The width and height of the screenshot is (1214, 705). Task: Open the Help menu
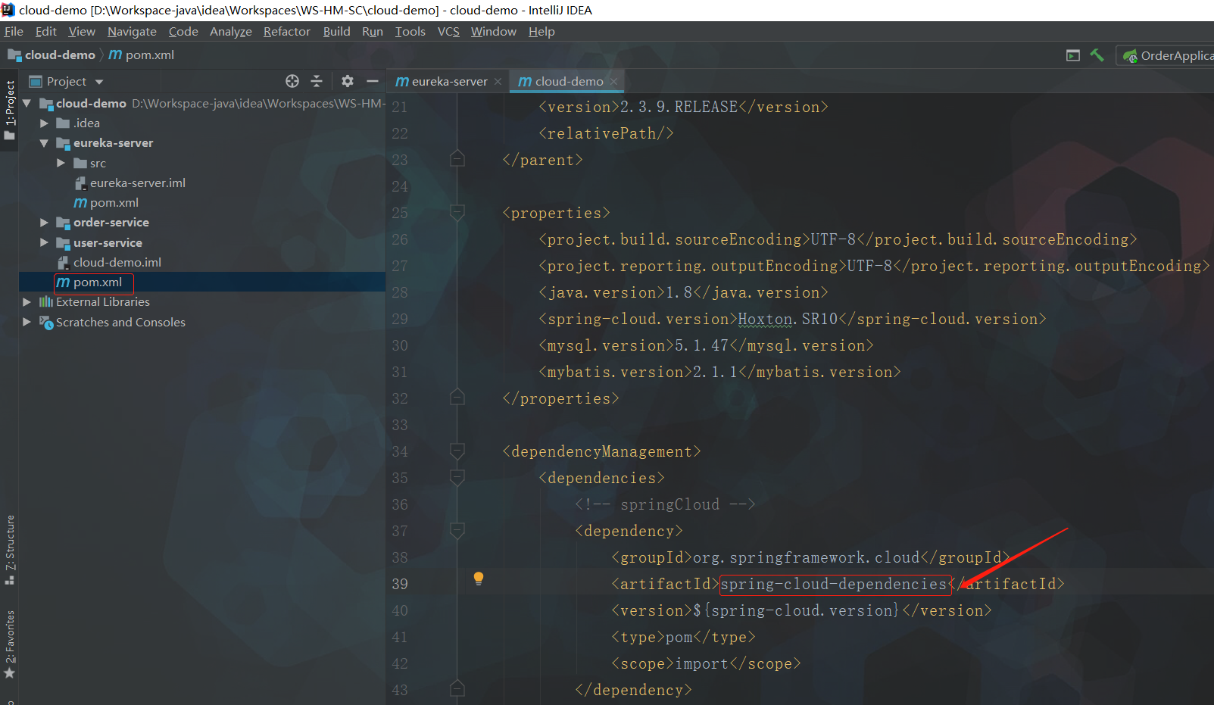pos(541,31)
